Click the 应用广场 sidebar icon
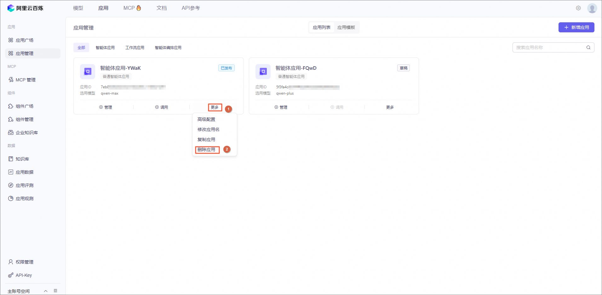 [x=11, y=40]
